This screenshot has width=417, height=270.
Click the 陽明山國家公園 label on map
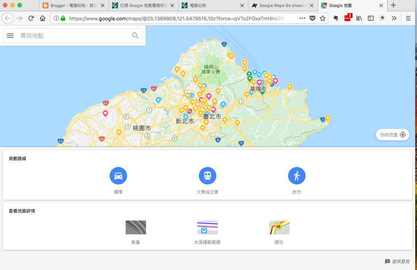click(x=211, y=69)
